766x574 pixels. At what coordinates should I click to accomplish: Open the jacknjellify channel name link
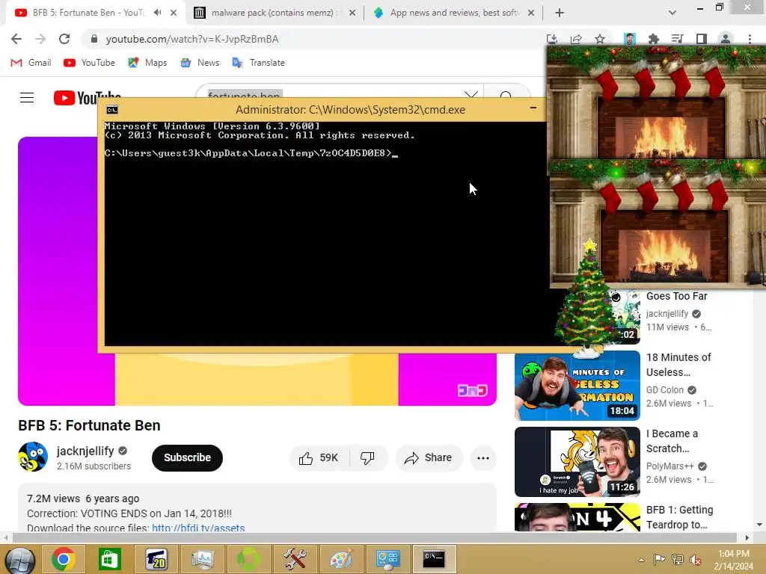tap(85, 451)
